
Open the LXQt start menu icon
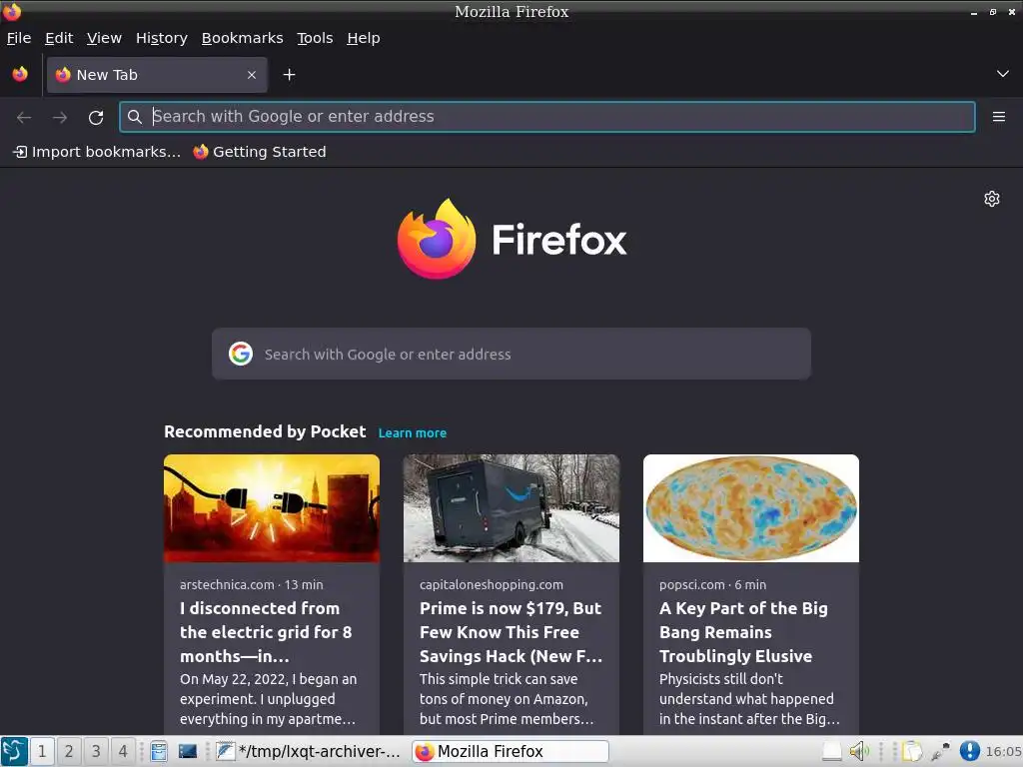[x=14, y=751]
